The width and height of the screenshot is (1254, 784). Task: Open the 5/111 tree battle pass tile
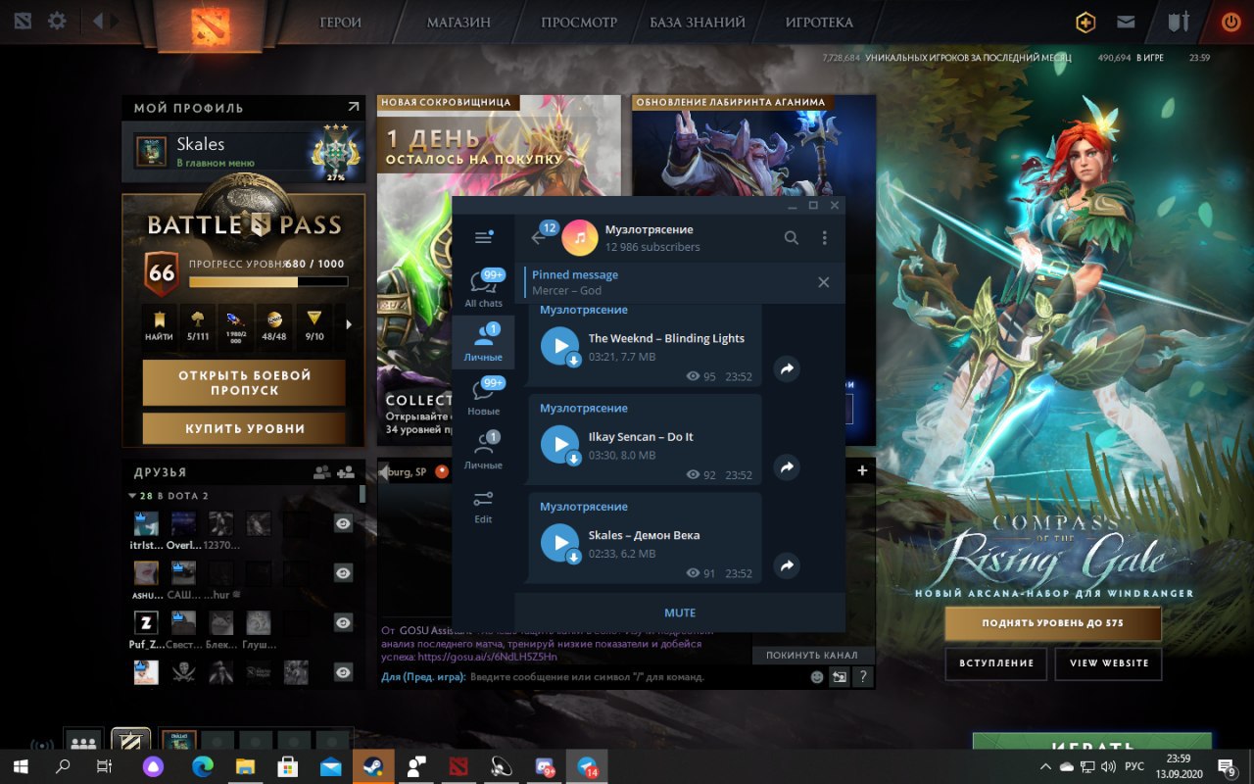point(198,327)
